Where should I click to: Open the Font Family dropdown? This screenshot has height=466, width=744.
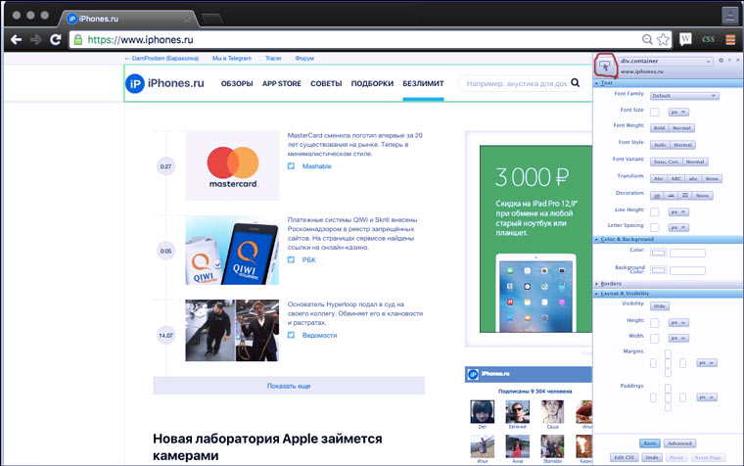[x=684, y=96]
